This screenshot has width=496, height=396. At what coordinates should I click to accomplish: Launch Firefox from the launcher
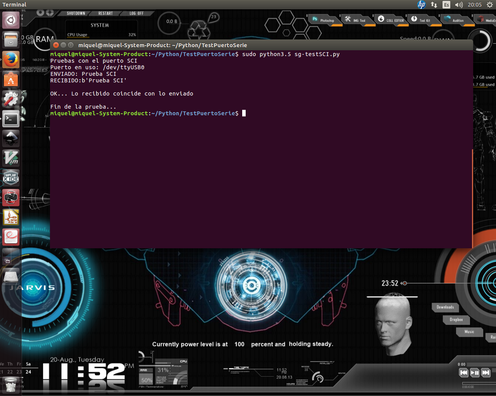point(11,60)
